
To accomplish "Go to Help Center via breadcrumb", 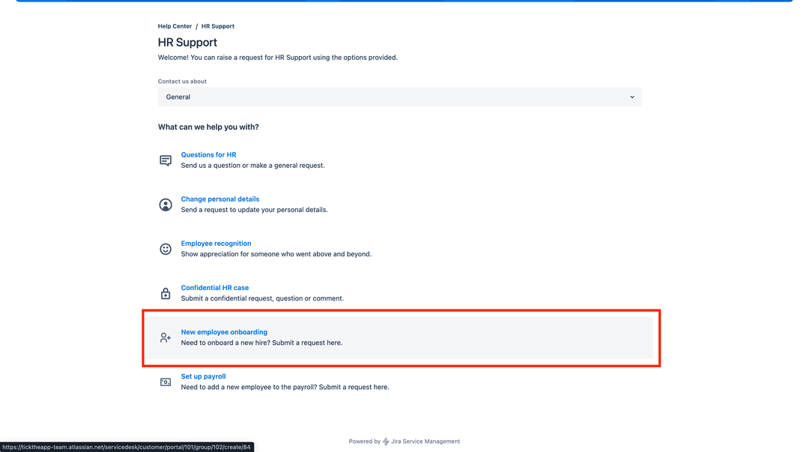I will 175,26.
